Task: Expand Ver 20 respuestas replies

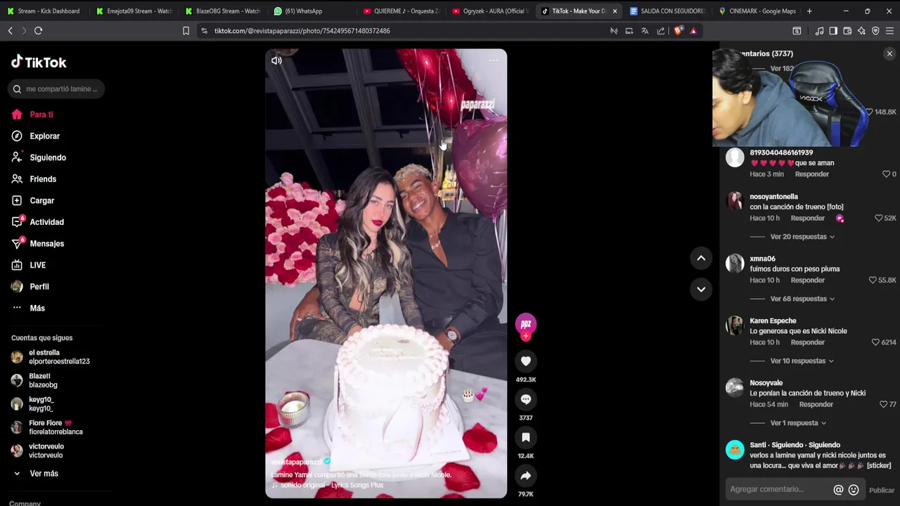Action: tap(802, 237)
